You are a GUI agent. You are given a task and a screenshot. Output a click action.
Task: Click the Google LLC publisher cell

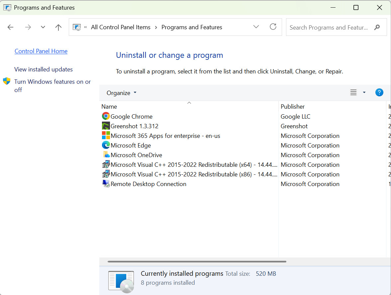click(x=296, y=117)
